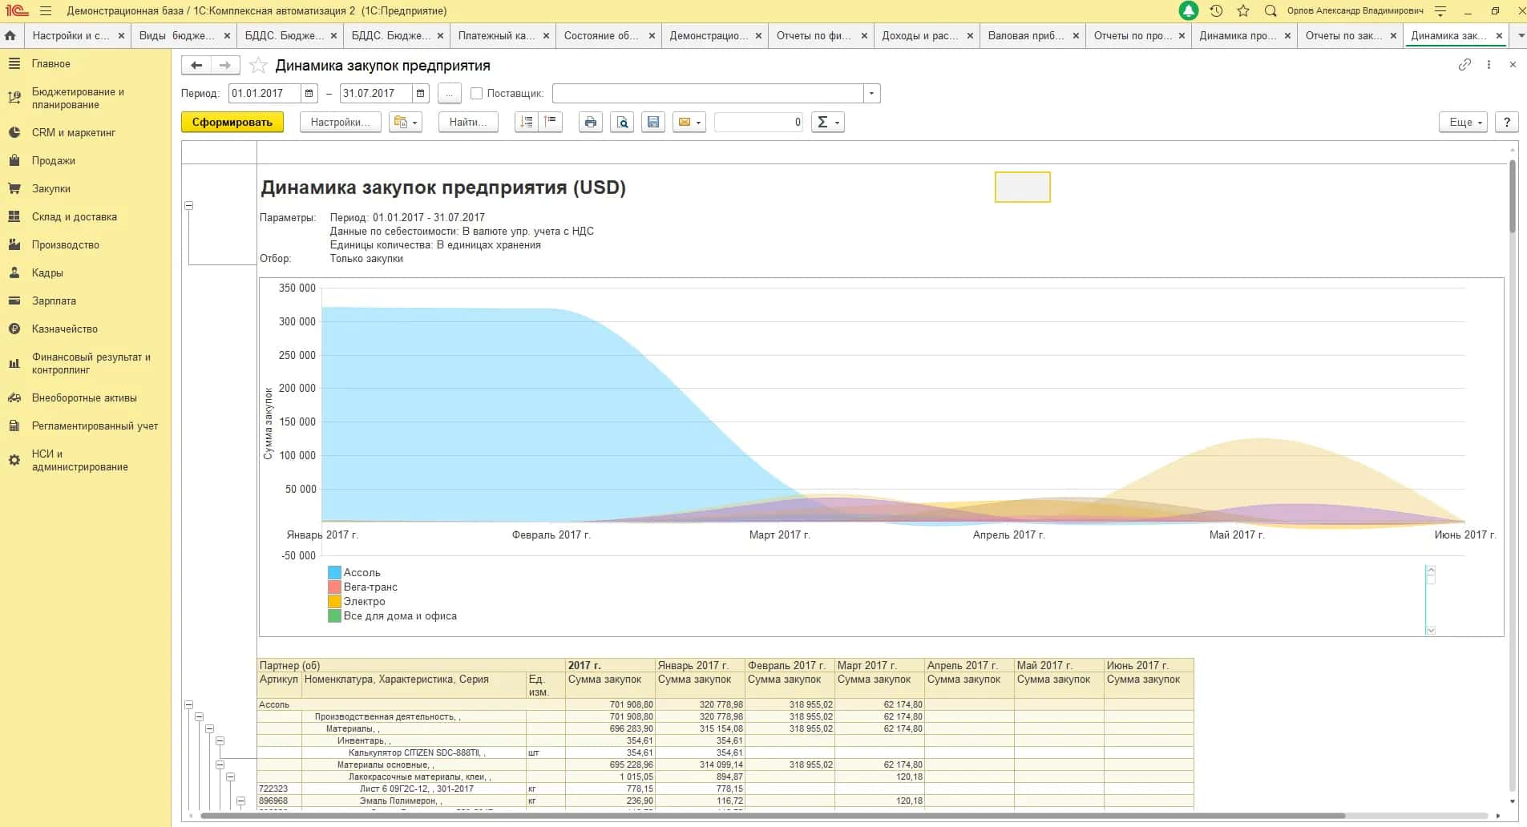1527x827 pixels.
Task: Collapse the report header group toggle
Action: click(x=189, y=206)
